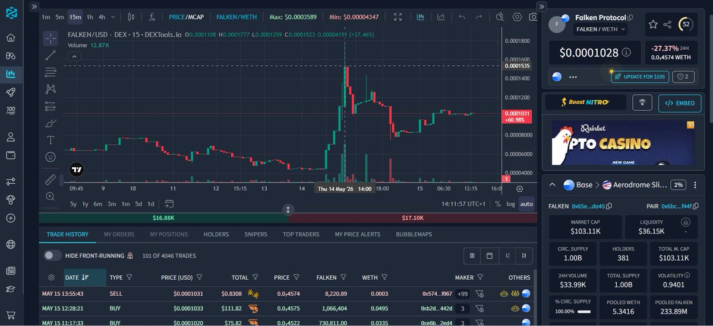Select the trend line drawing tool
The height and width of the screenshot is (326, 713).
51,56
